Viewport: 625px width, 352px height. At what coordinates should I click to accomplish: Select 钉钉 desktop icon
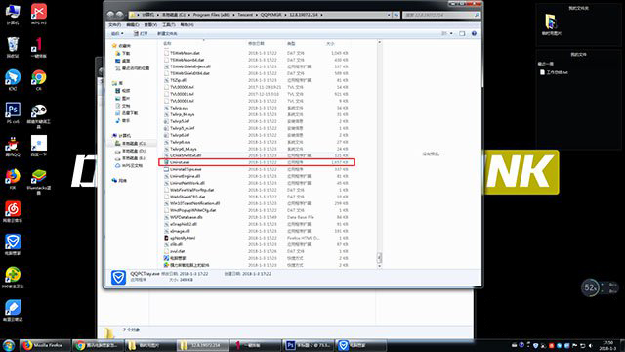pos(13,80)
